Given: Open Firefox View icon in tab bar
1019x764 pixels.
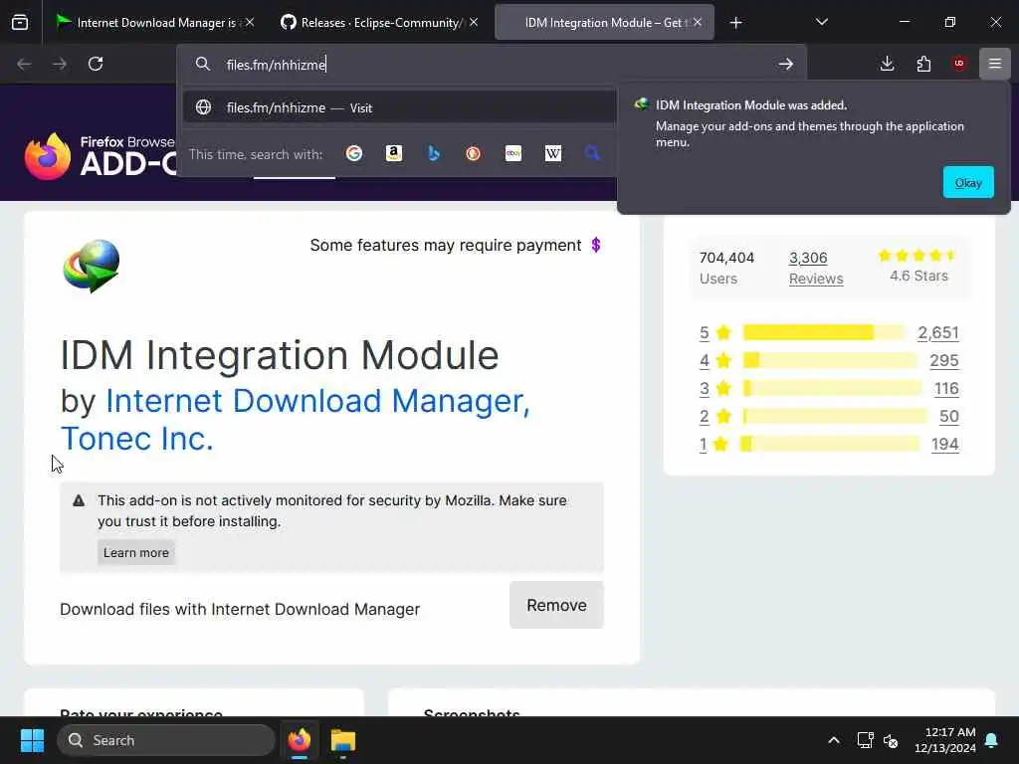Looking at the screenshot, I should tap(20, 22).
